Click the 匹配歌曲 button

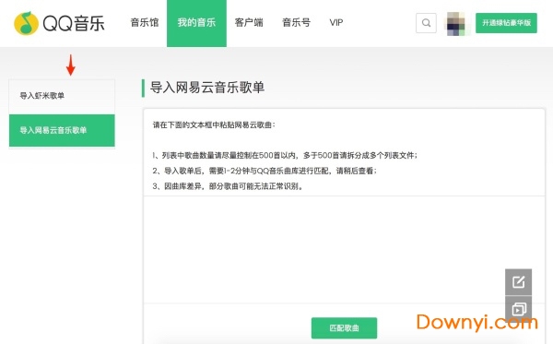[x=344, y=327]
